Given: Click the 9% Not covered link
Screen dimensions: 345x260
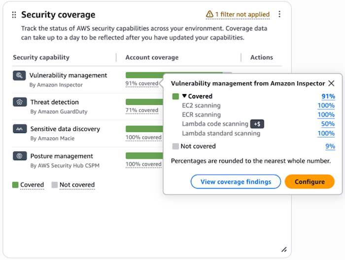Looking at the screenshot, I should pyautogui.click(x=330, y=146).
